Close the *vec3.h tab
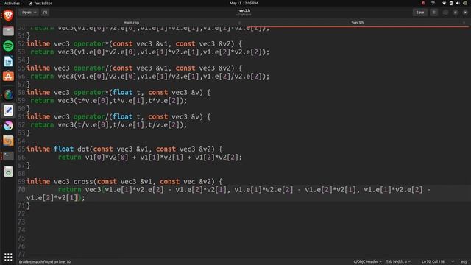 [464, 23]
